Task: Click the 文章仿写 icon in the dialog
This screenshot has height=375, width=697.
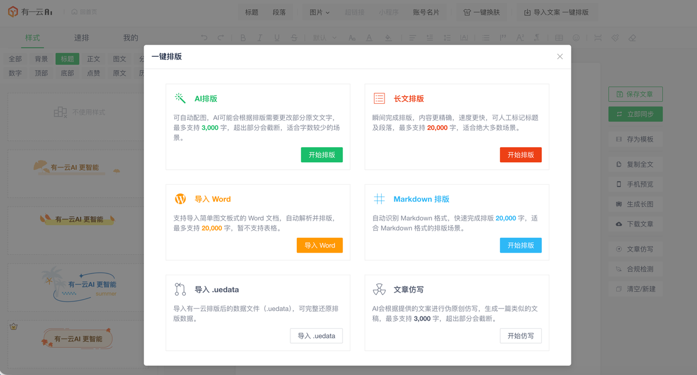Action: [379, 289]
